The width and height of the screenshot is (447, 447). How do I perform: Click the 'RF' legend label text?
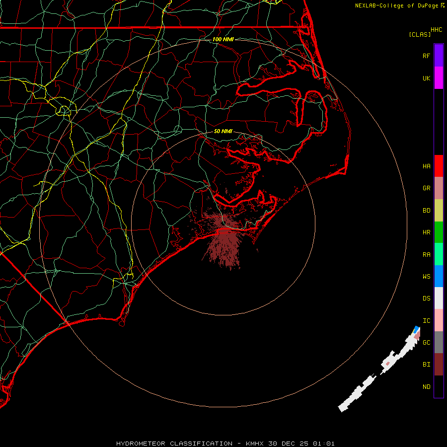tap(426, 56)
